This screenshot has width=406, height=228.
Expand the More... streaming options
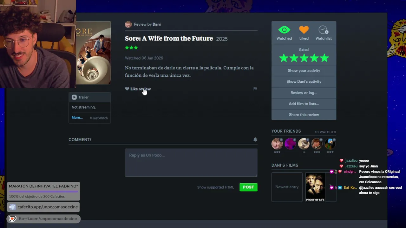(x=77, y=117)
